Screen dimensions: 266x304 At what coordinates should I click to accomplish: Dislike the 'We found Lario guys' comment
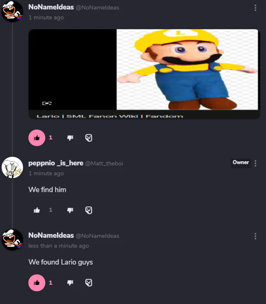(x=70, y=283)
